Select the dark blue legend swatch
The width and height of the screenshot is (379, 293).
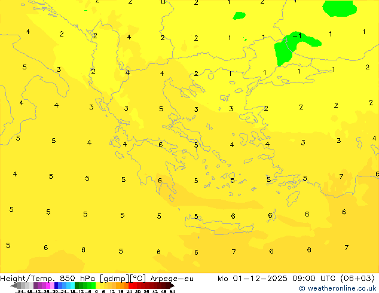56,285
